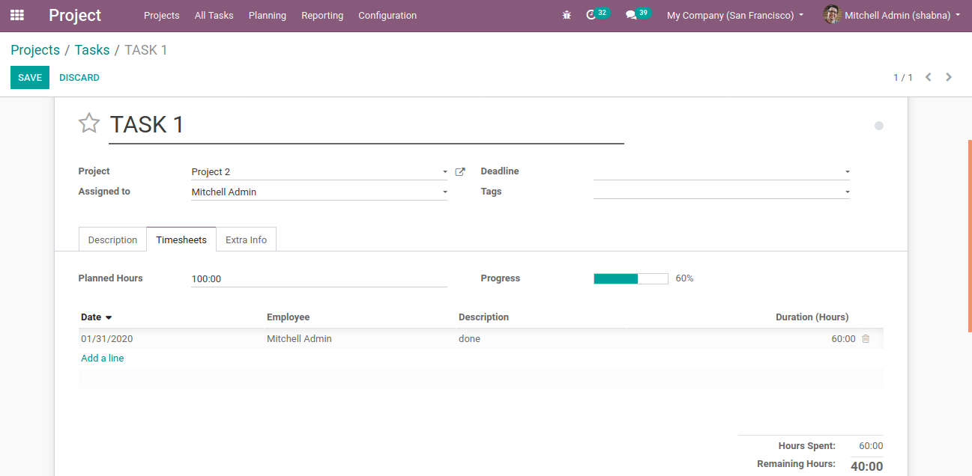972x476 pixels.
Task: Click the Remaining Hours 40:00 value
Action: pos(867,466)
